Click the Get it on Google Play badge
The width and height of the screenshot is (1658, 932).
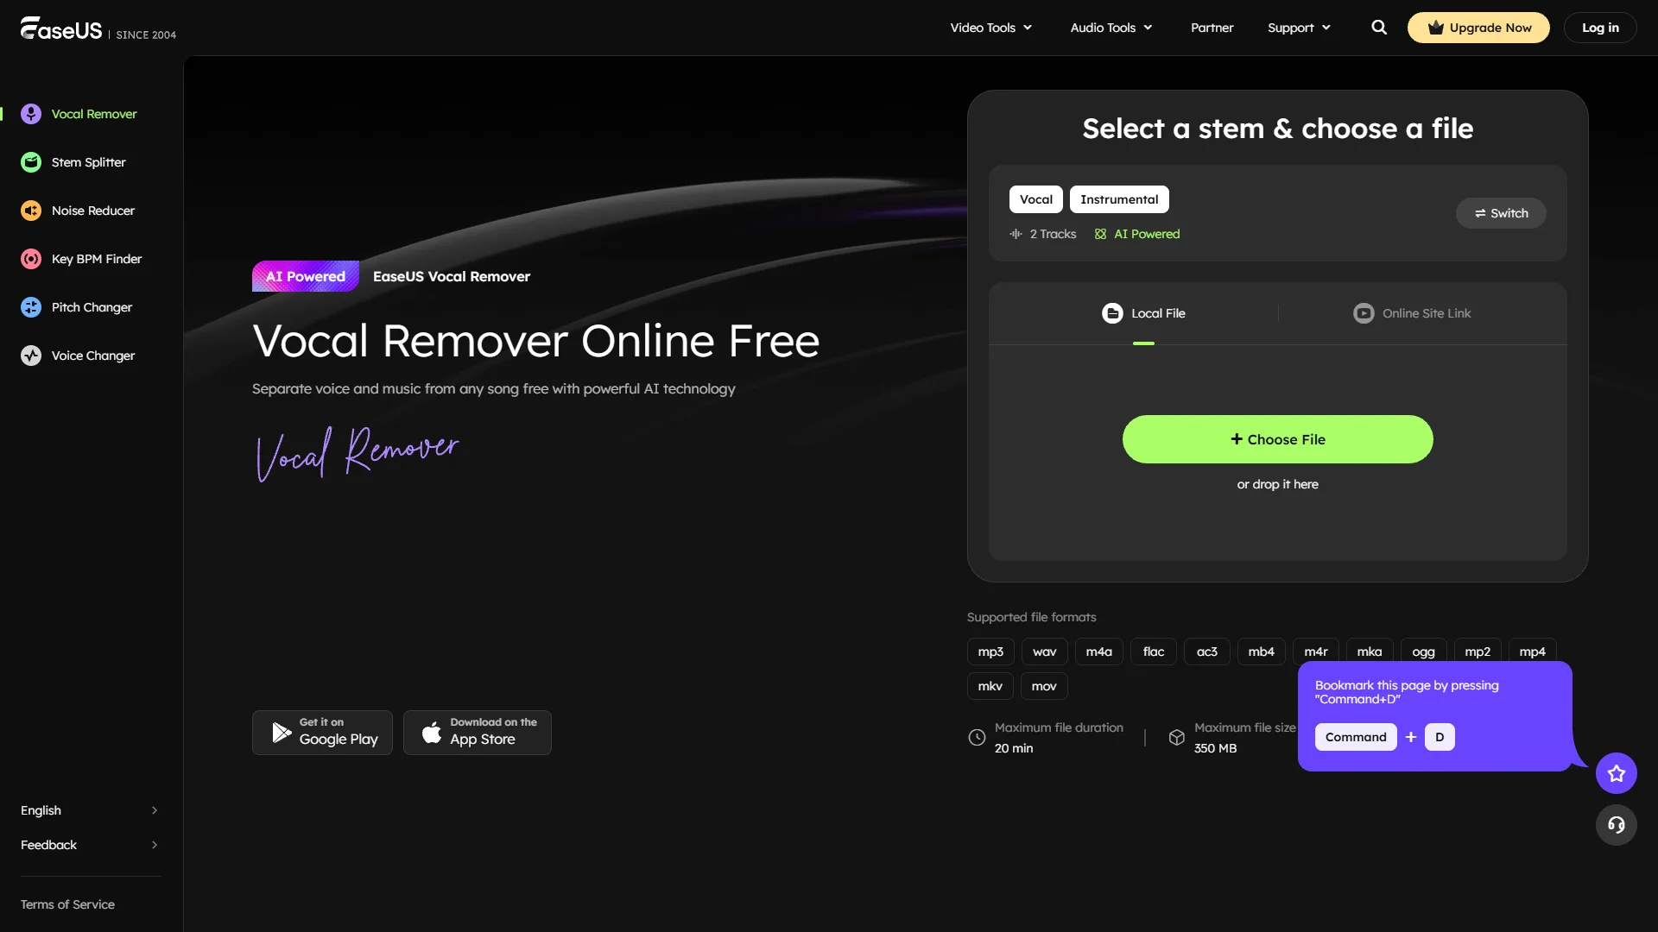point(321,732)
